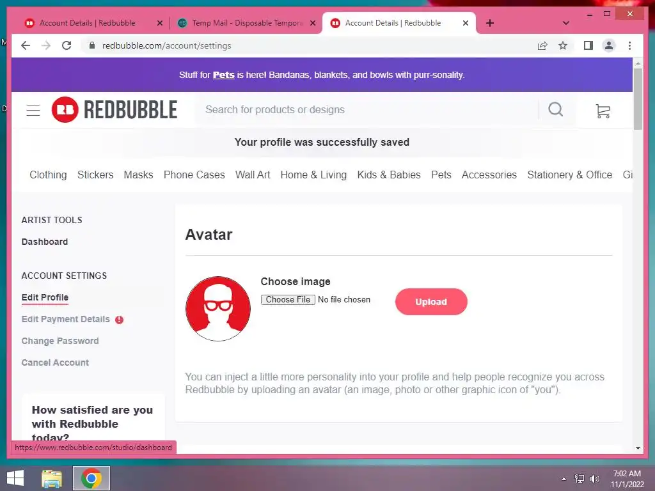This screenshot has height=491, width=655.
Task: Click payment details warning icon
Action: tap(119, 320)
